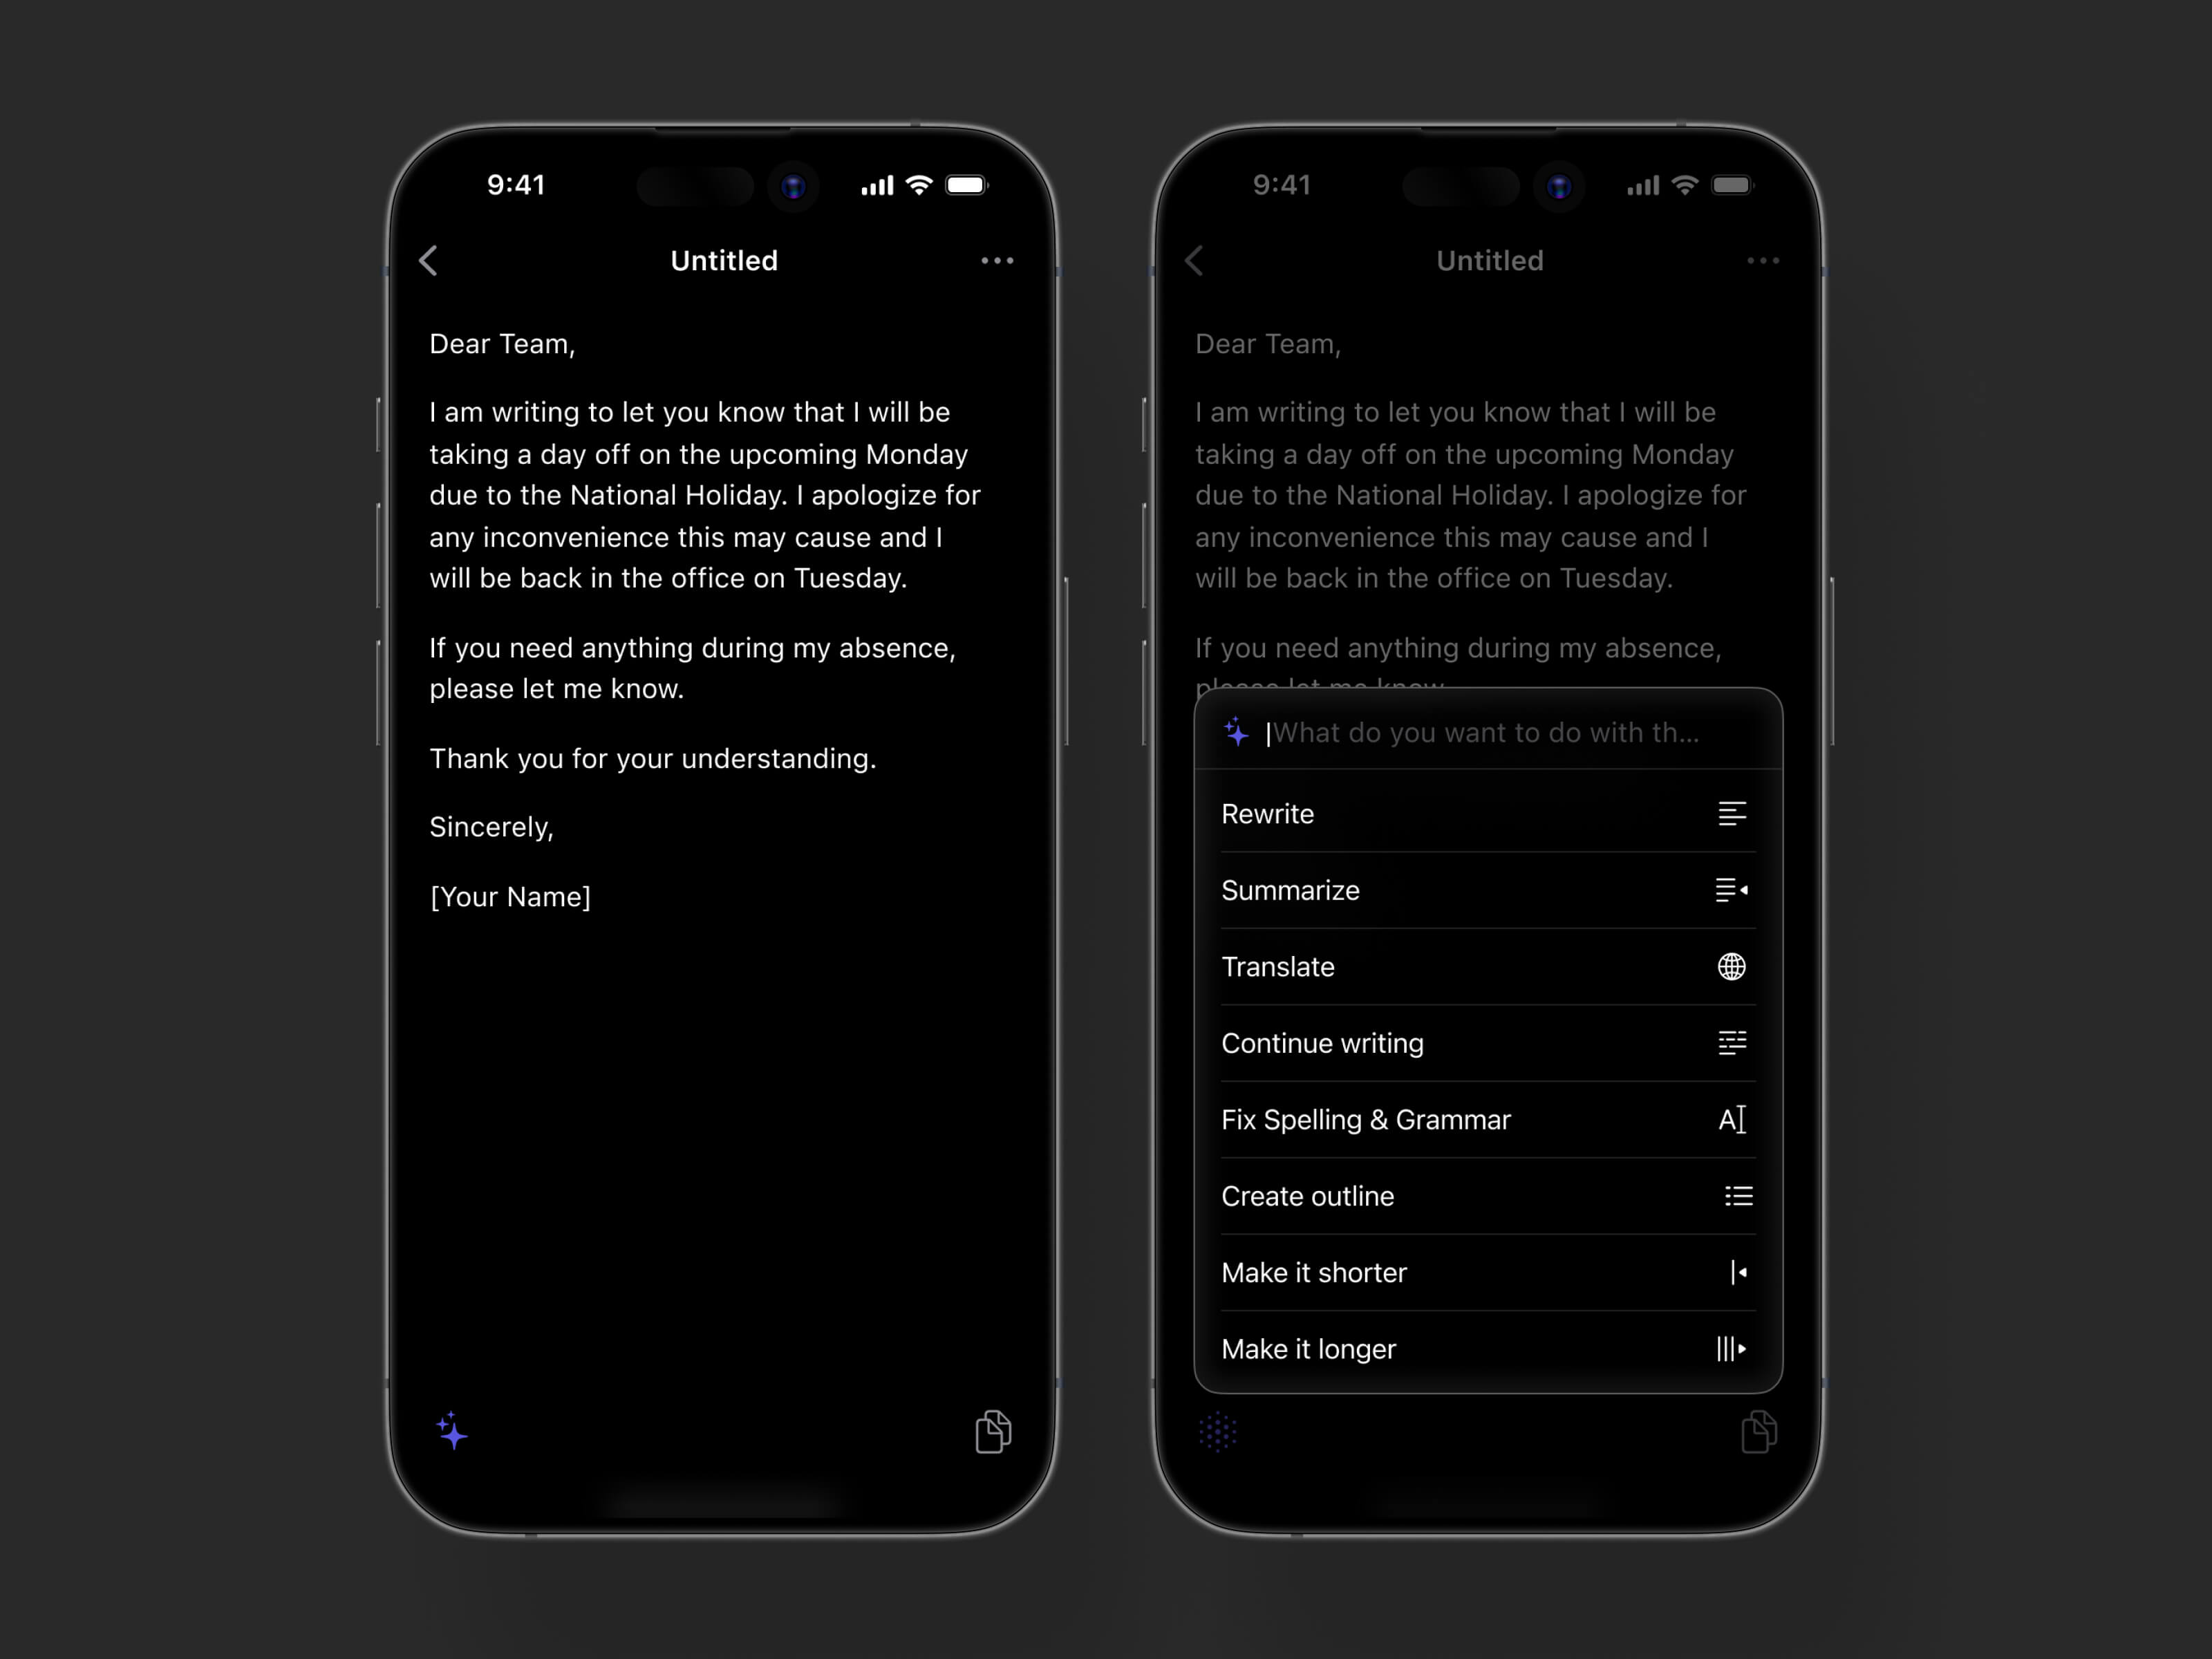Click the Create outline list icon

coord(1736,1195)
